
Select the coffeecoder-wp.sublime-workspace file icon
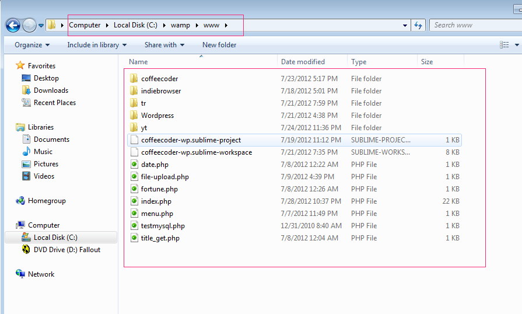tap(134, 152)
